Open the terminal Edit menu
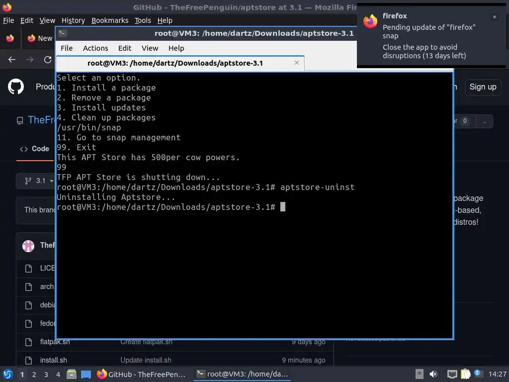Screen dimensions: 509x382 (x=125, y=48)
